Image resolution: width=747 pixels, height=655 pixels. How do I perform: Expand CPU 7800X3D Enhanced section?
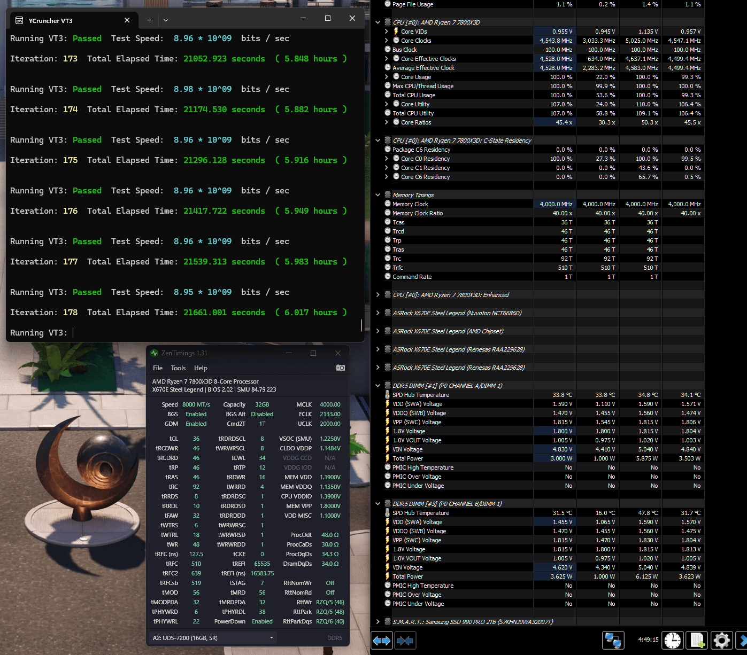[378, 295]
